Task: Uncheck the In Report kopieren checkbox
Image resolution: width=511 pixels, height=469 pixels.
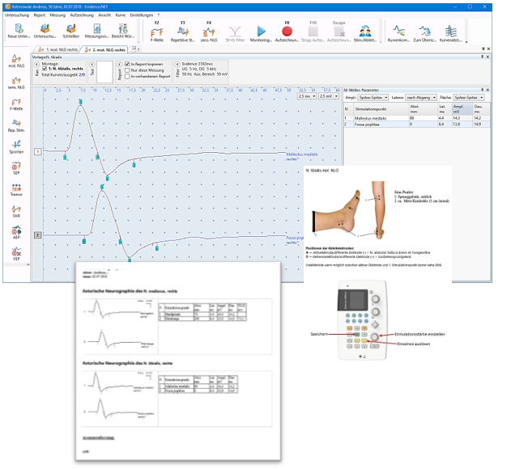Action: [x=126, y=63]
